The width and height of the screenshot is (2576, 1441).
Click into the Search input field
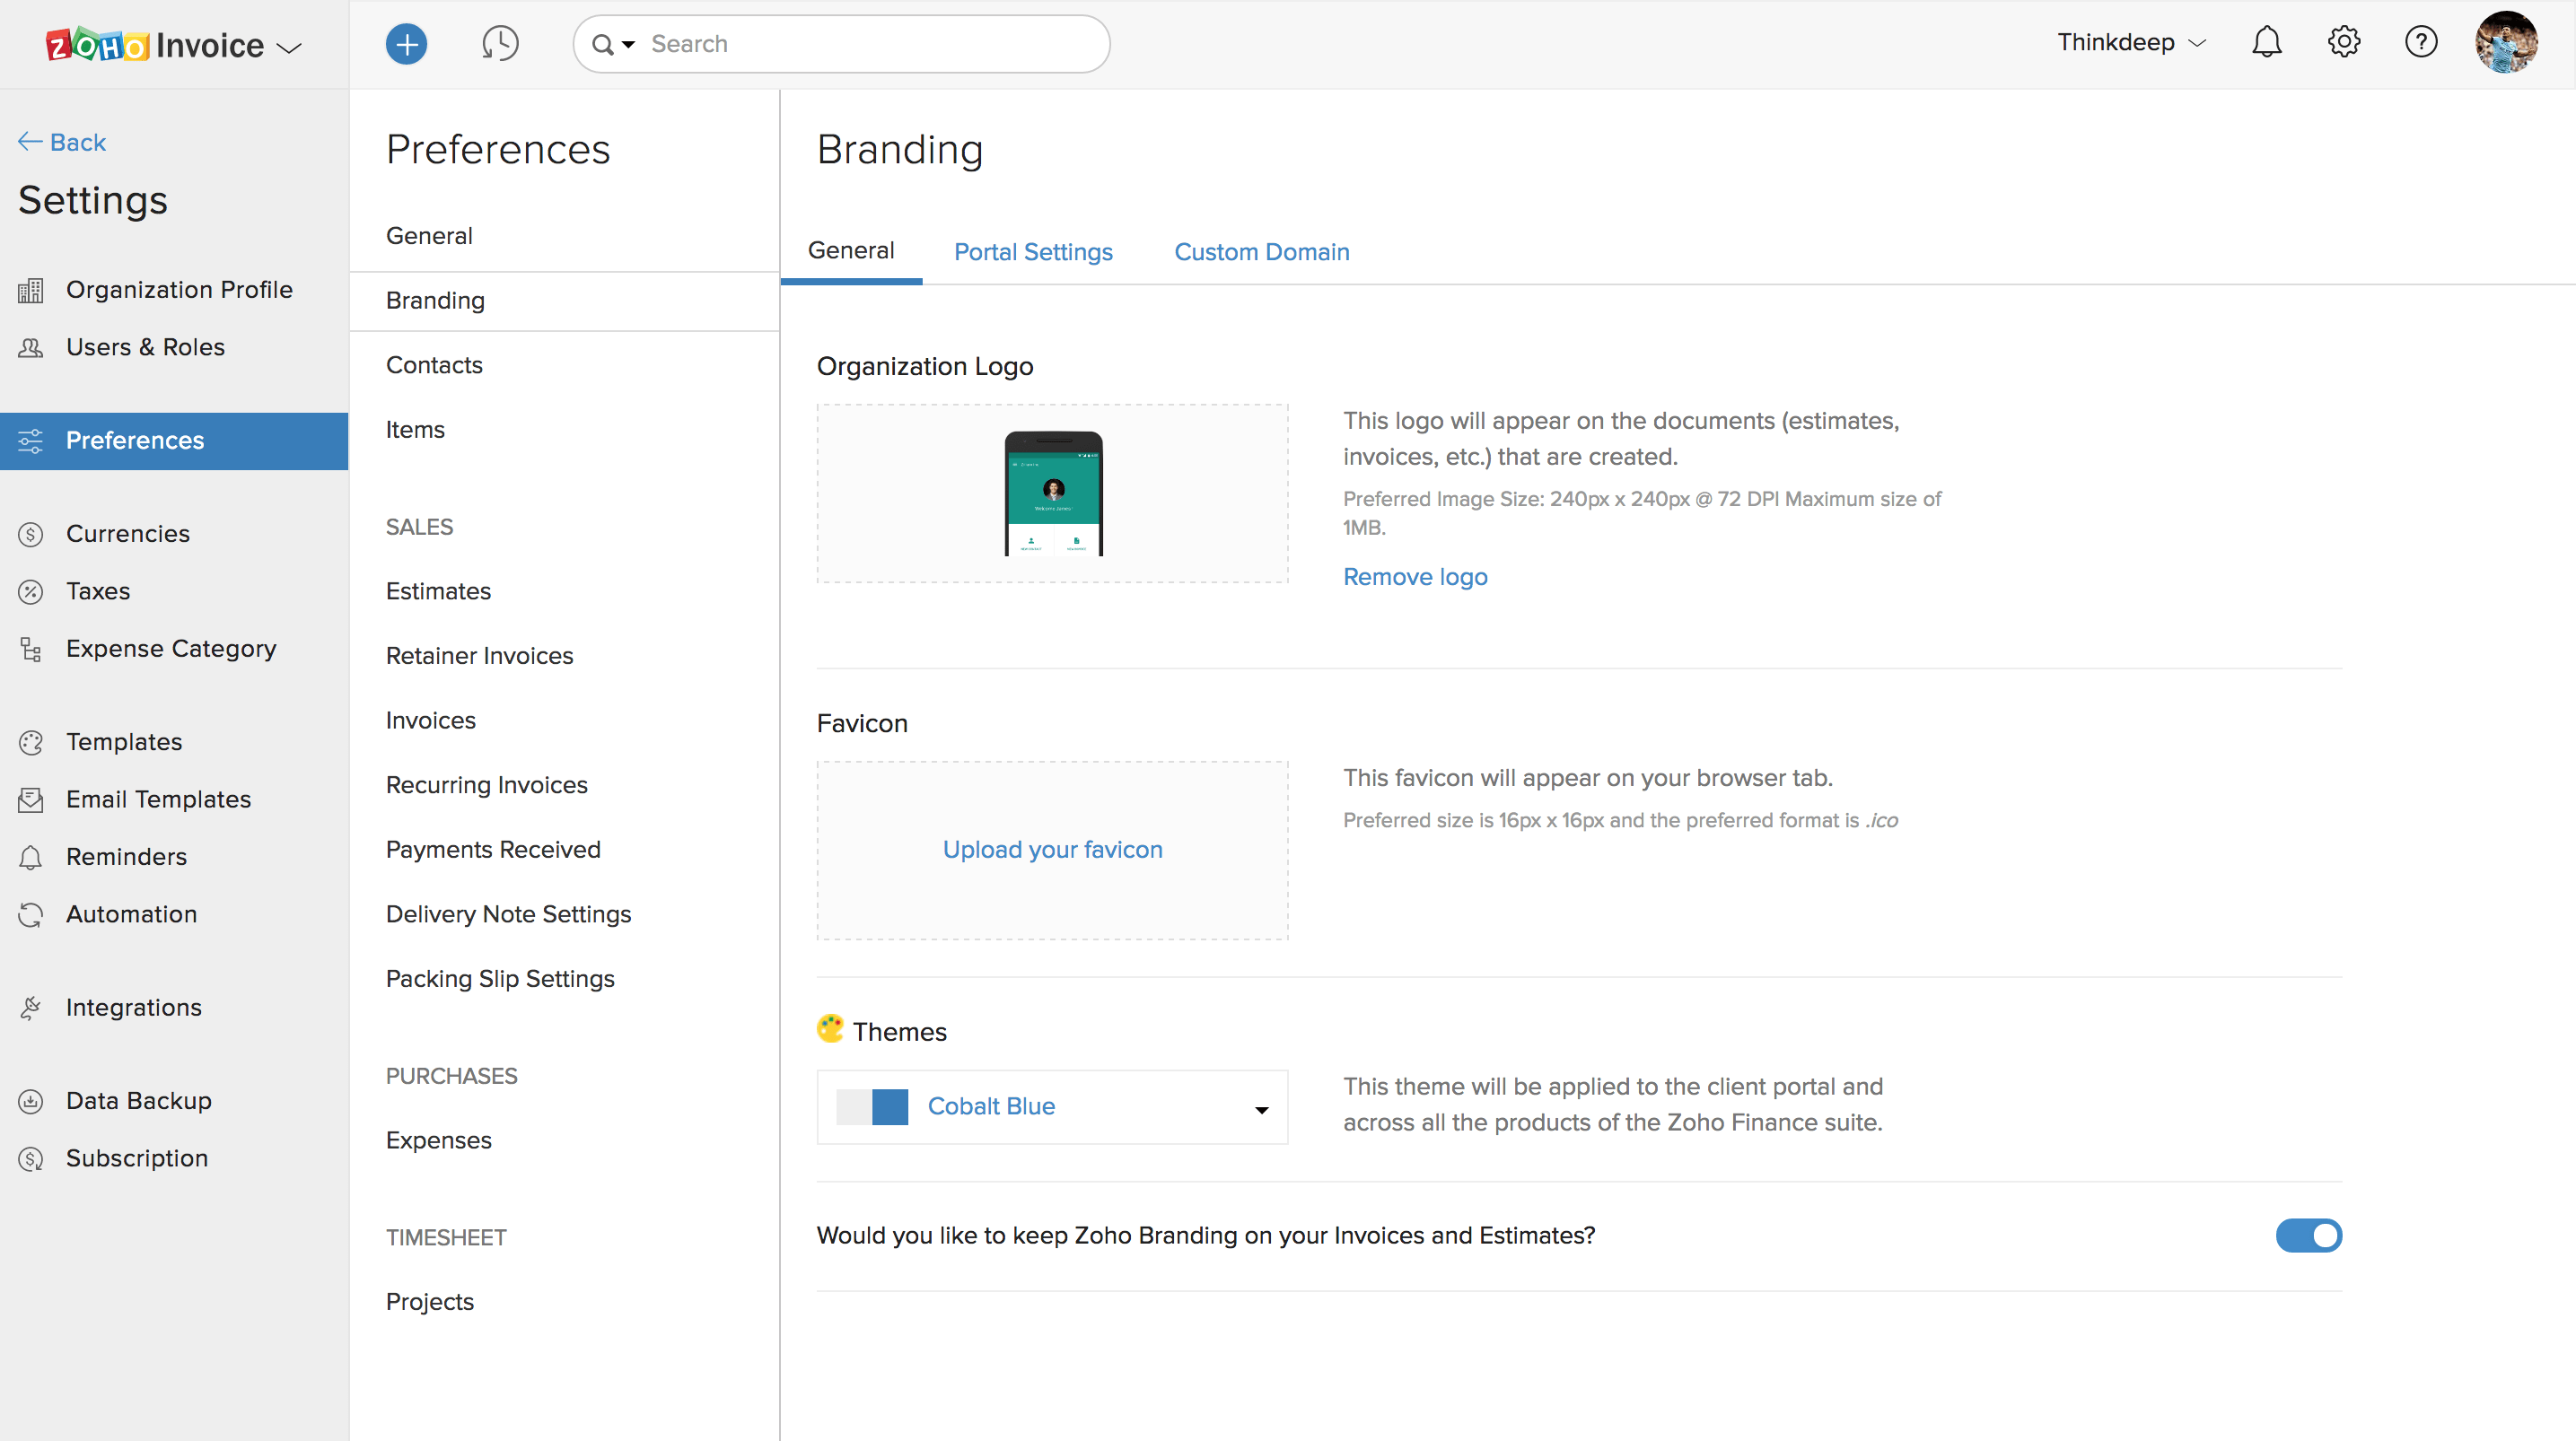click(x=870, y=44)
